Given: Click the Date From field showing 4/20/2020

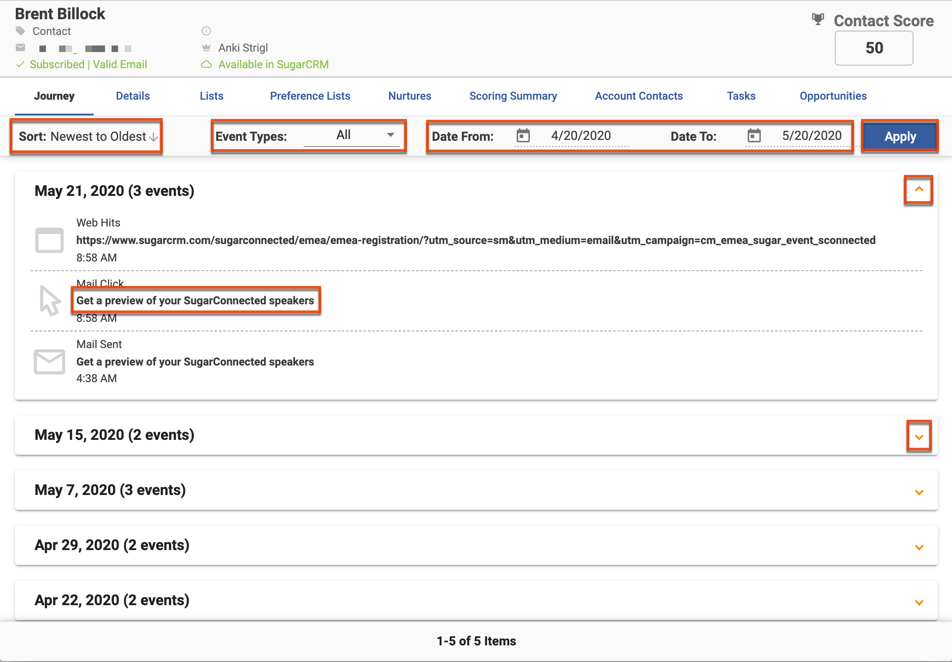Looking at the screenshot, I should tap(581, 136).
